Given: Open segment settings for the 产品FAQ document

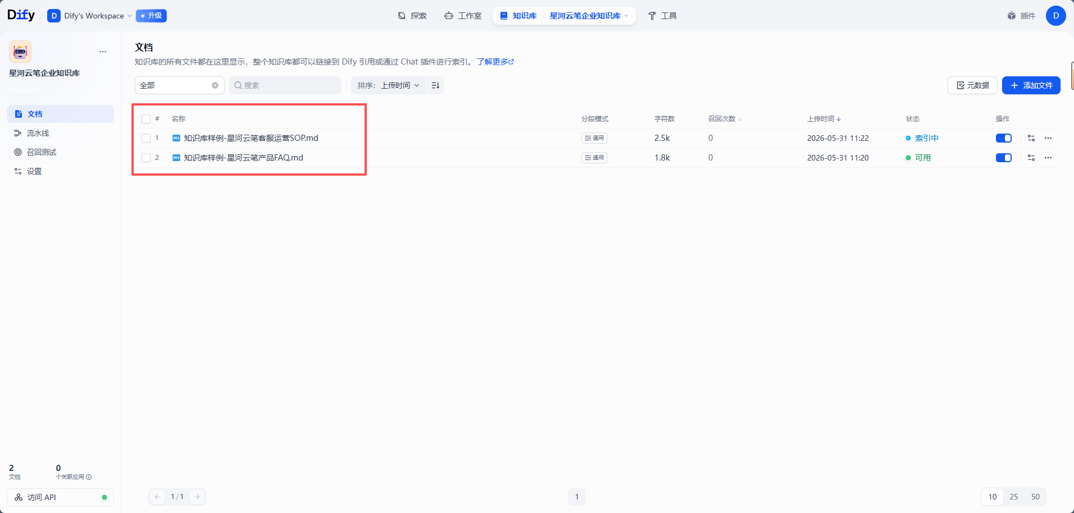Looking at the screenshot, I should (1031, 158).
